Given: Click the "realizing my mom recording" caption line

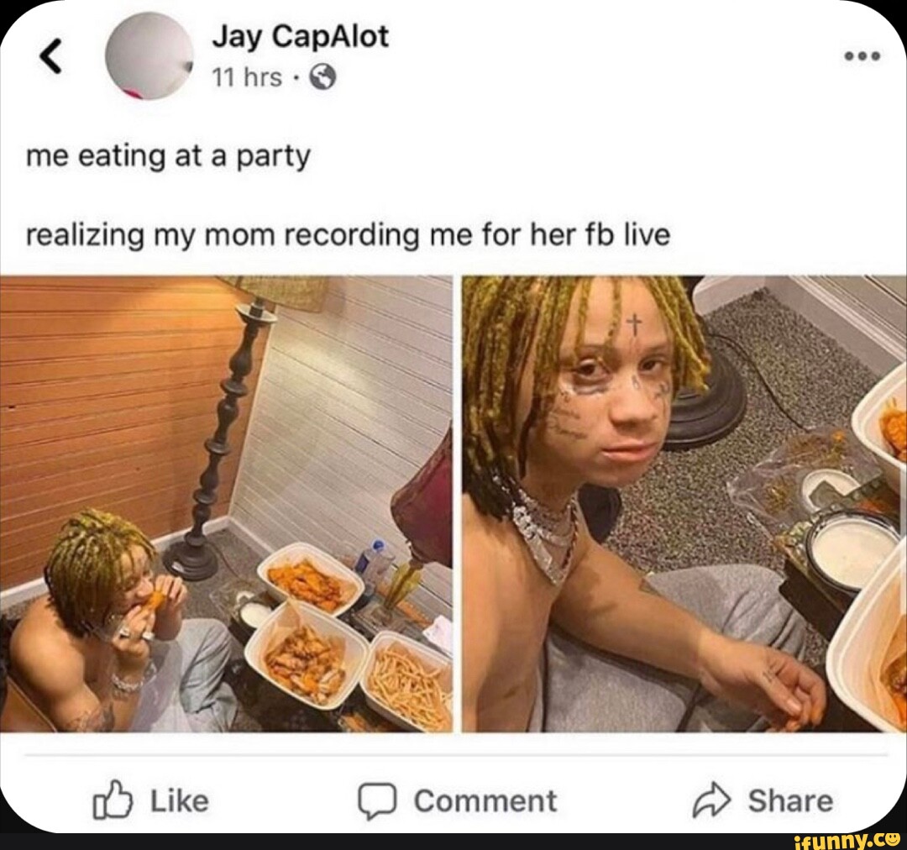Looking at the screenshot, I should [349, 236].
